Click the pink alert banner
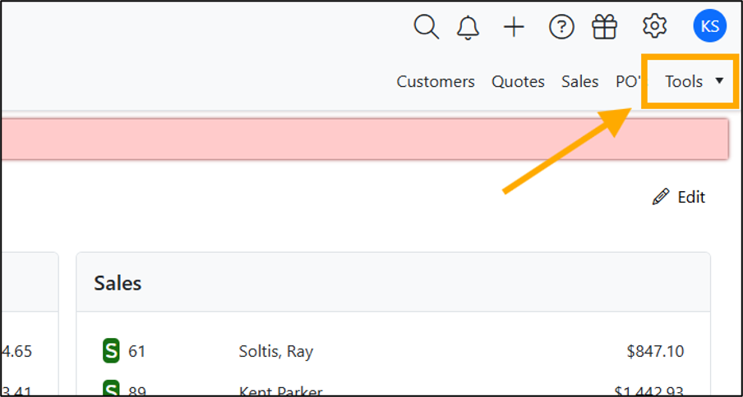Screen dimensions: 743x397 (x=364, y=139)
